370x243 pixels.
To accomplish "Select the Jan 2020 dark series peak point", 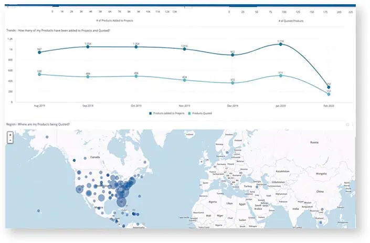I will pyautogui.click(x=281, y=44).
